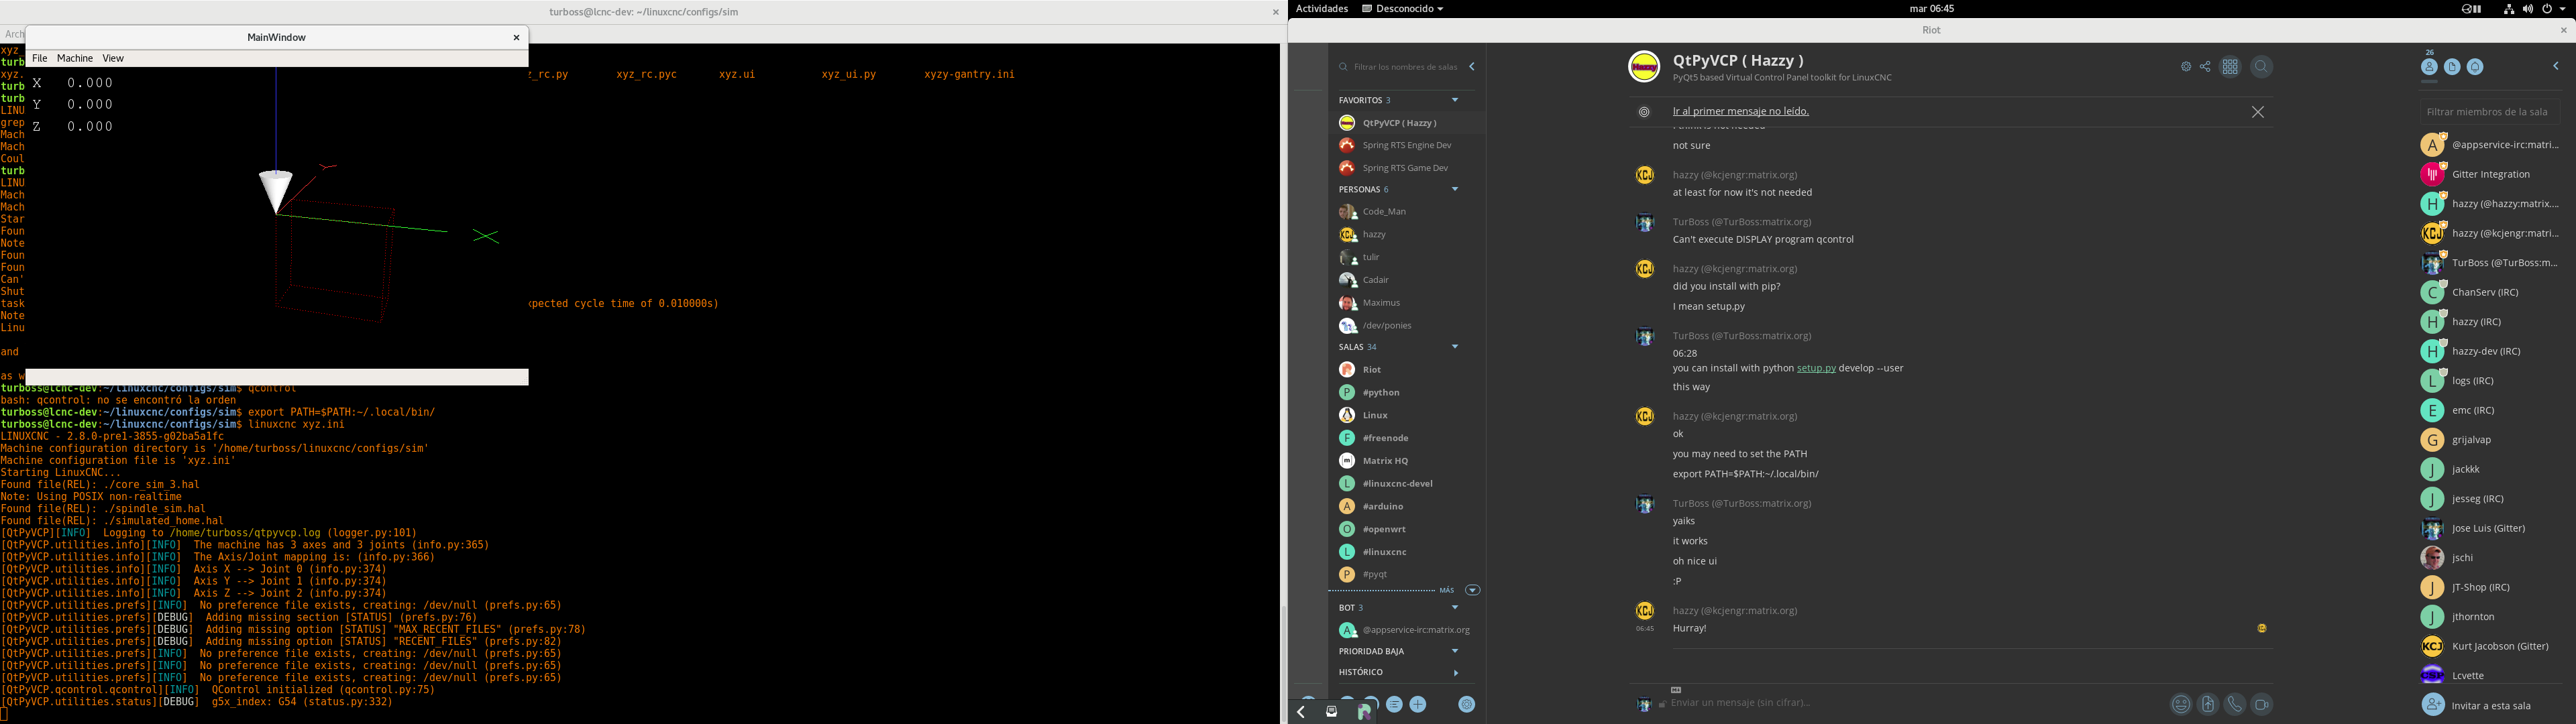Collapse the FAVORITOS section
Viewport: 2576px width, 724px height.
[1455, 100]
